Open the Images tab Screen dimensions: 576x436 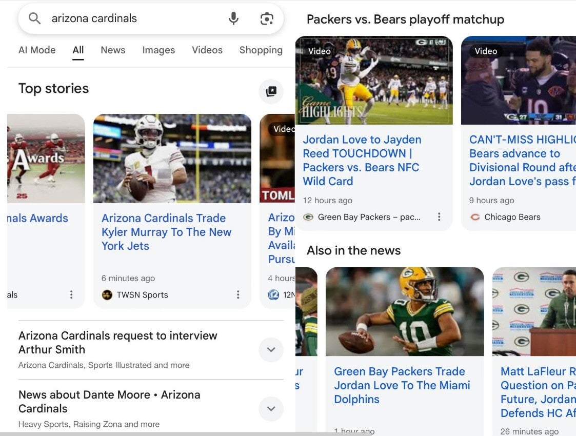[158, 50]
